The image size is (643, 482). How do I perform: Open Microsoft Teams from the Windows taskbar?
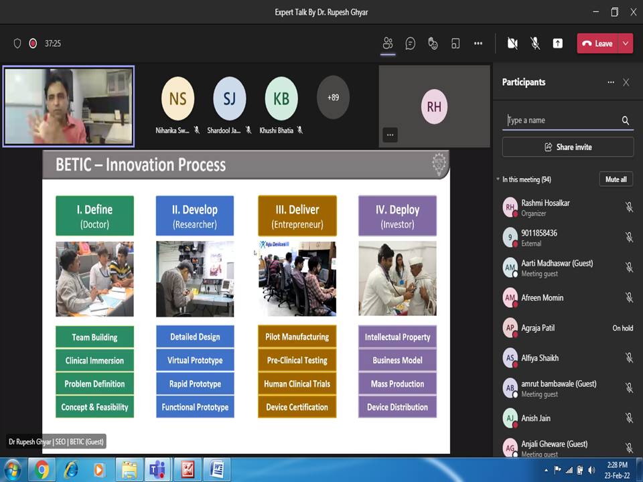tap(157, 470)
